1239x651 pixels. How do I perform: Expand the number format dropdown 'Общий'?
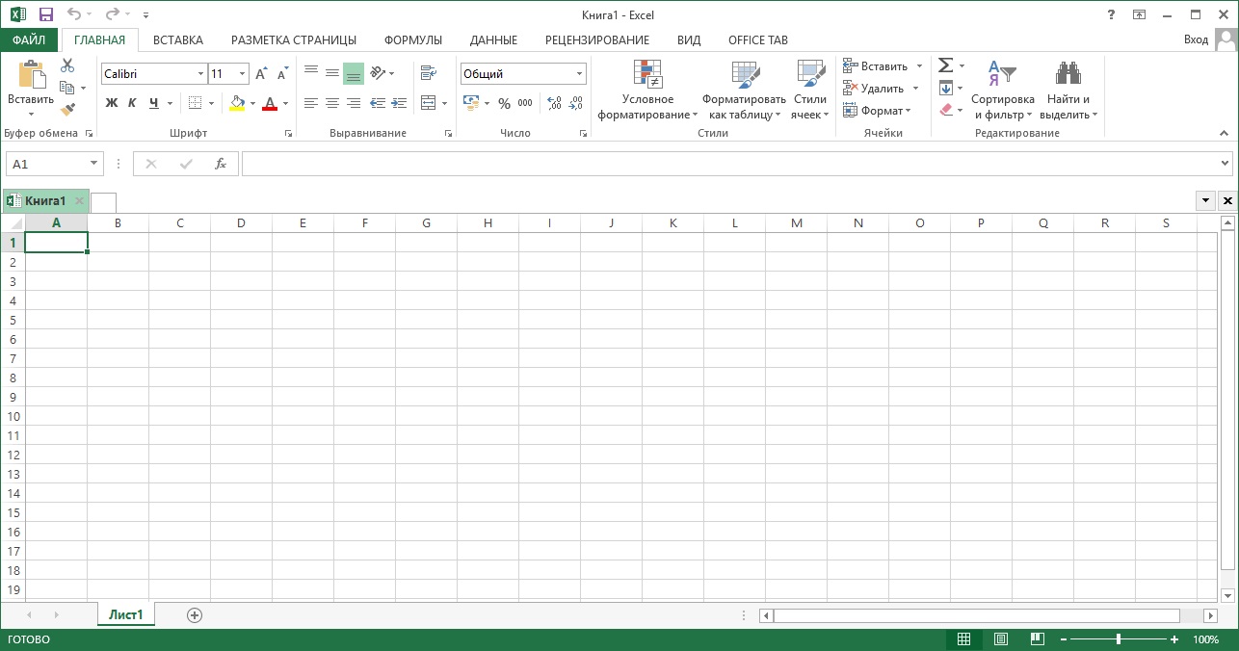(580, 74)
